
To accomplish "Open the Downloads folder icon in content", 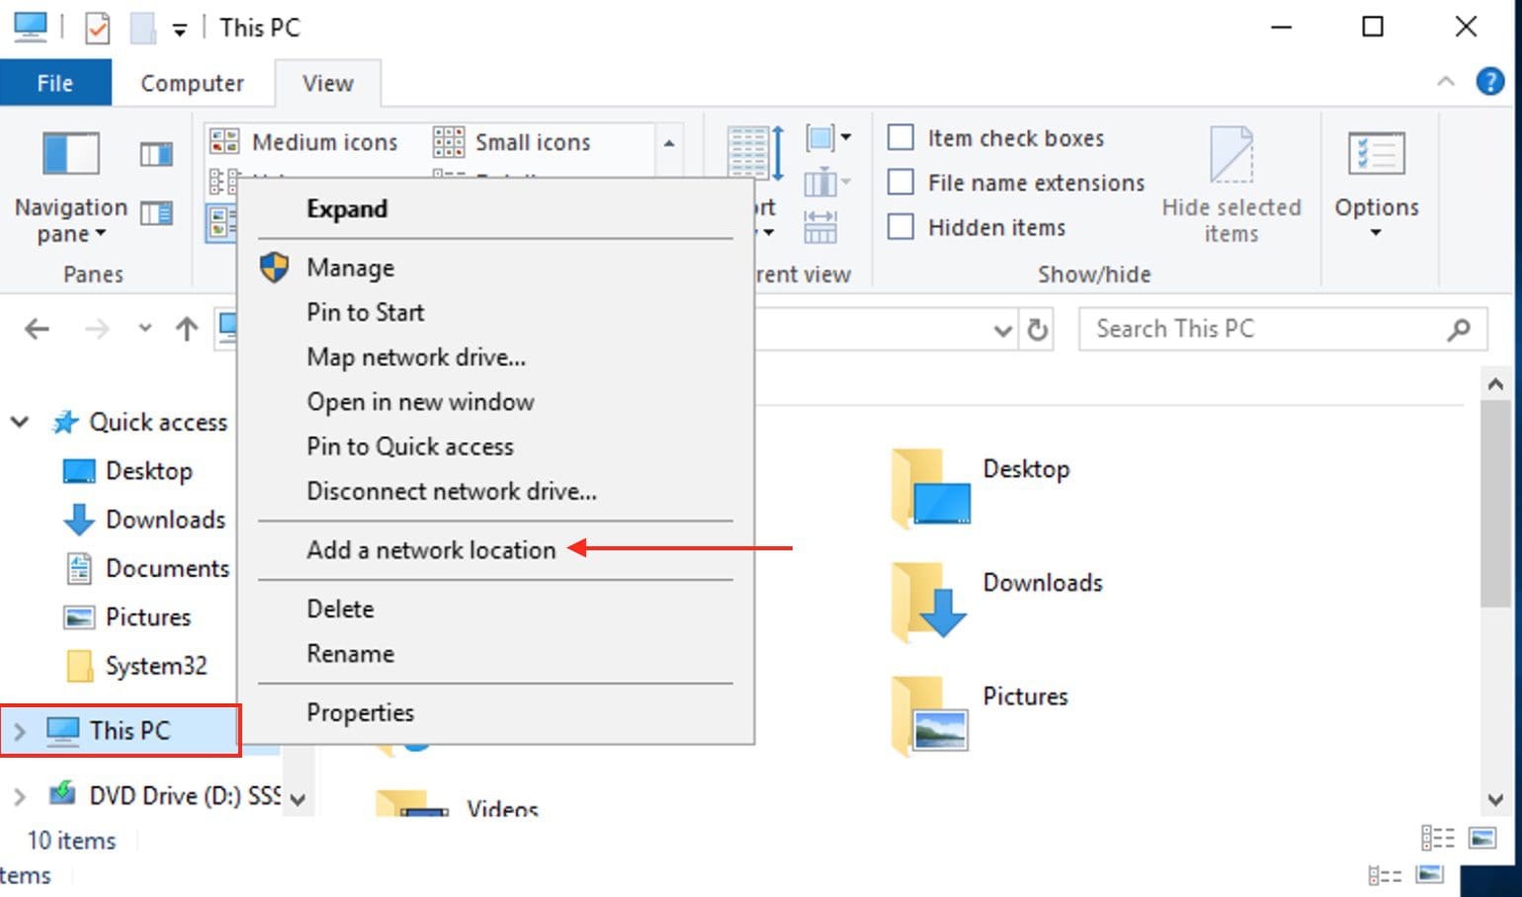I will click(930, 600).
